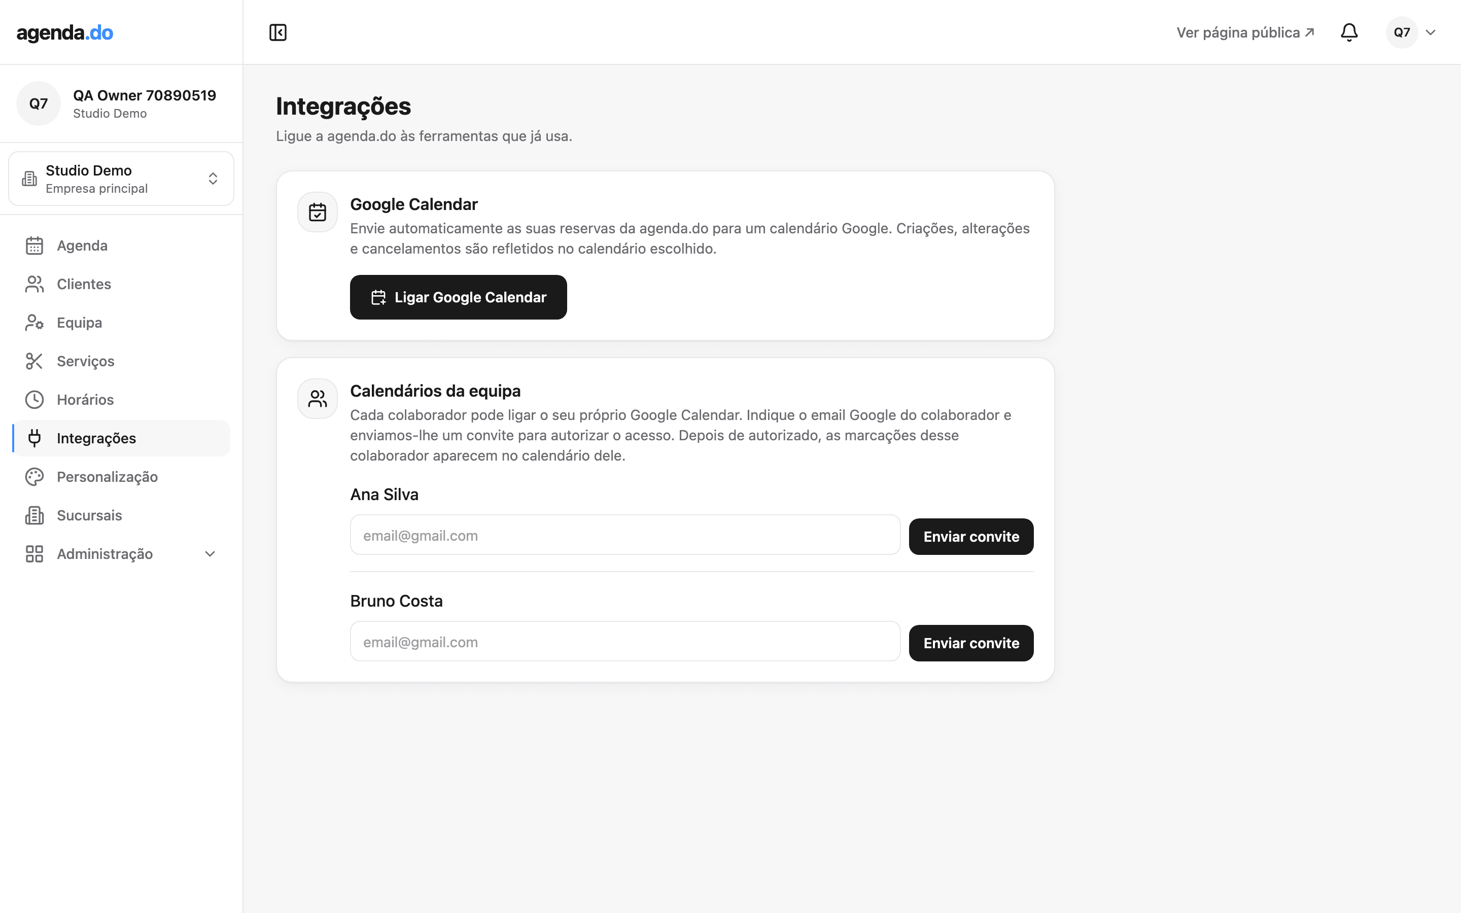
Task: Send invite for Ana Silva
Action: [x=971, y=537]
